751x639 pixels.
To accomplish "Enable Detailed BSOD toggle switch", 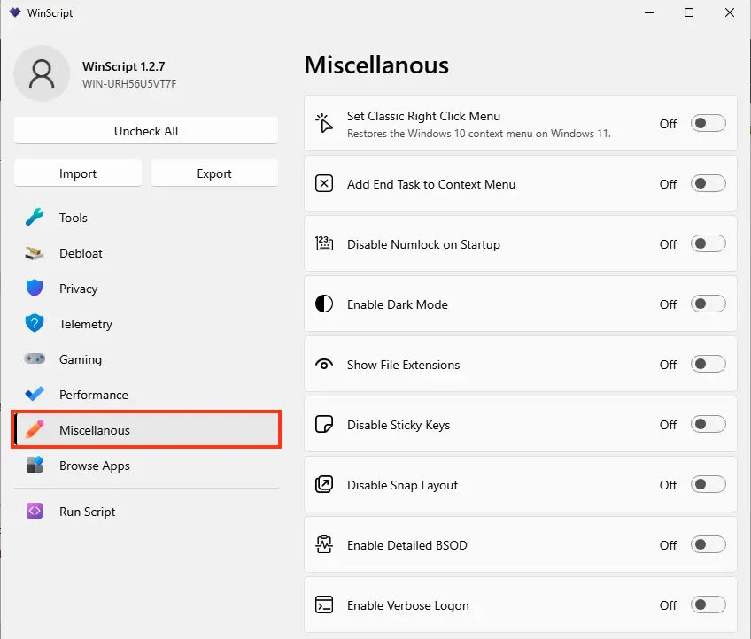I will pos(708,545).
